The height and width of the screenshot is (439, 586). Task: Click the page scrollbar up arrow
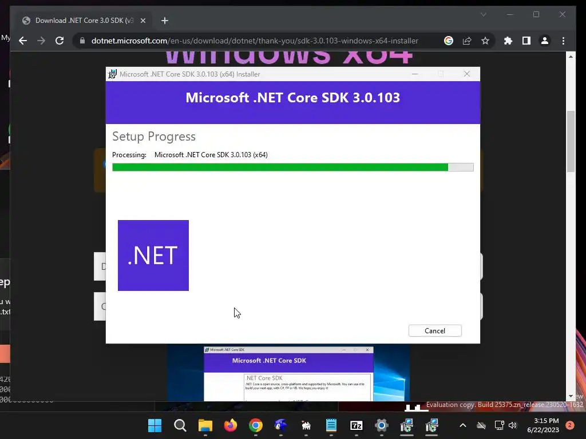point(571,57)
